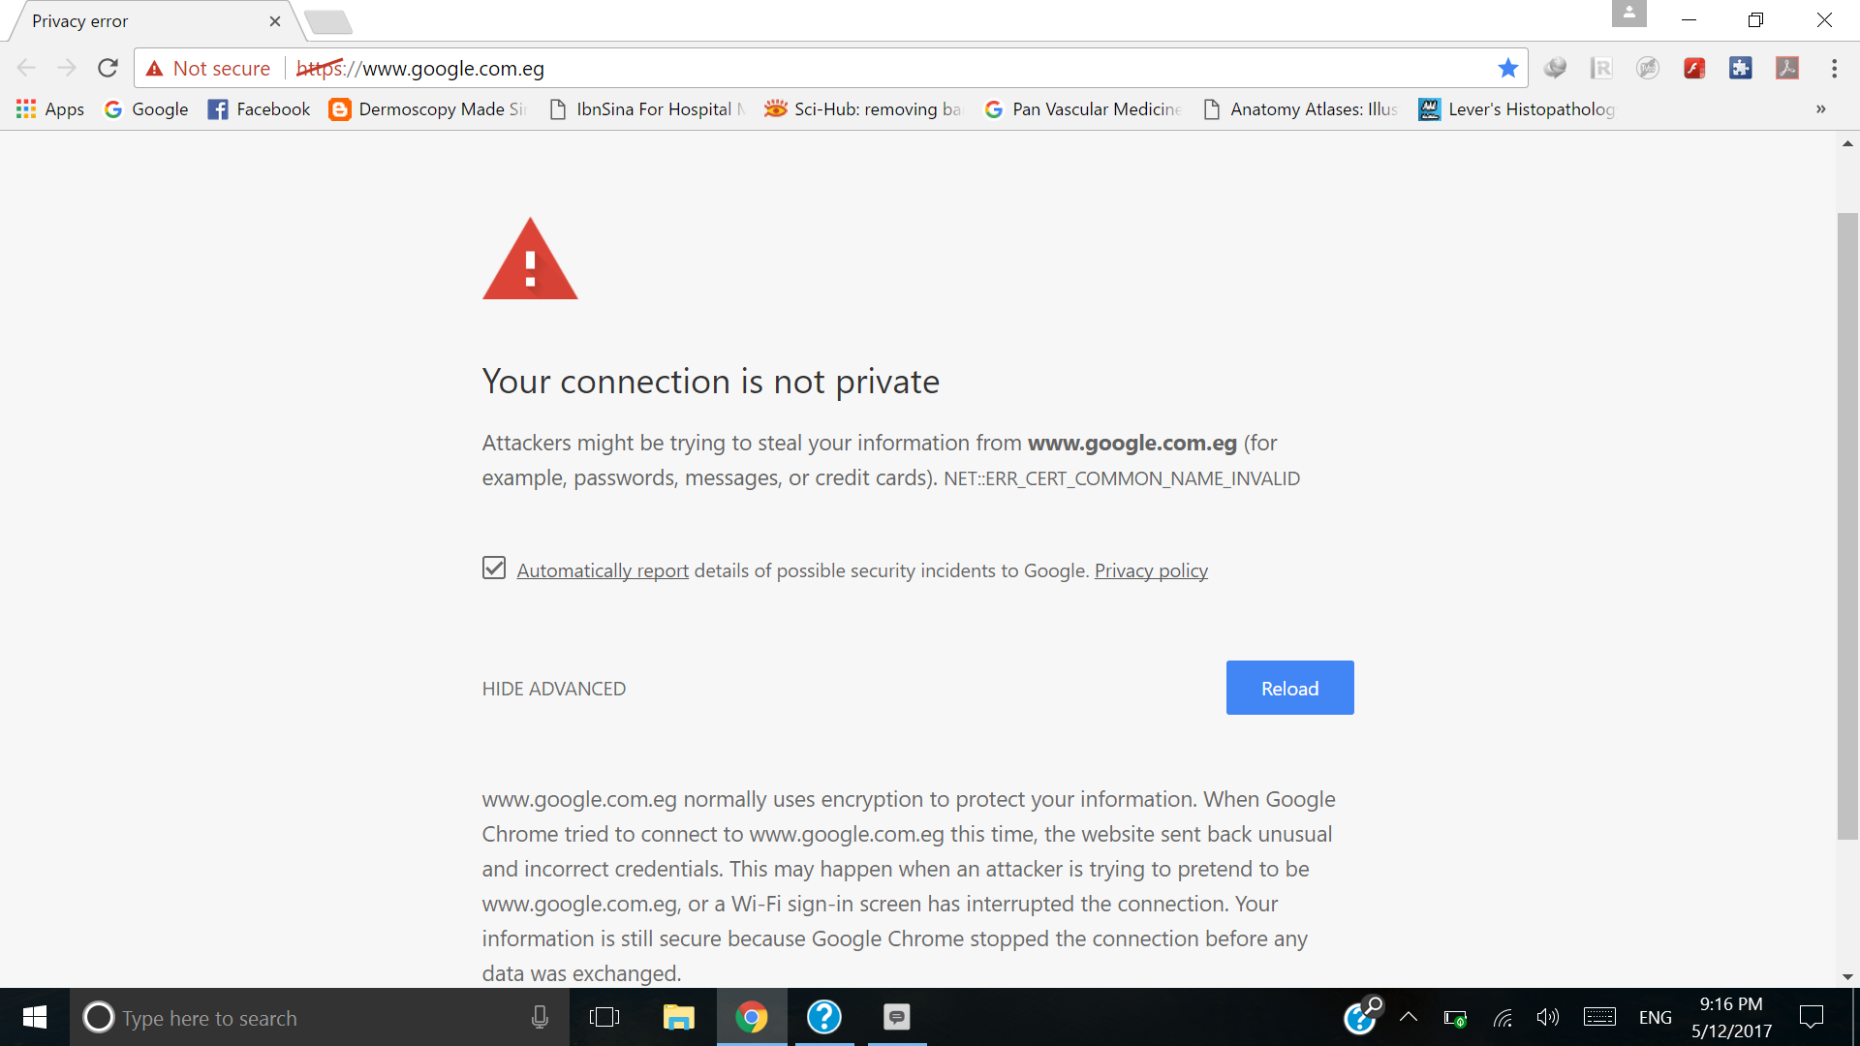Click the Reload button to retry connection

click(1290, 687)
